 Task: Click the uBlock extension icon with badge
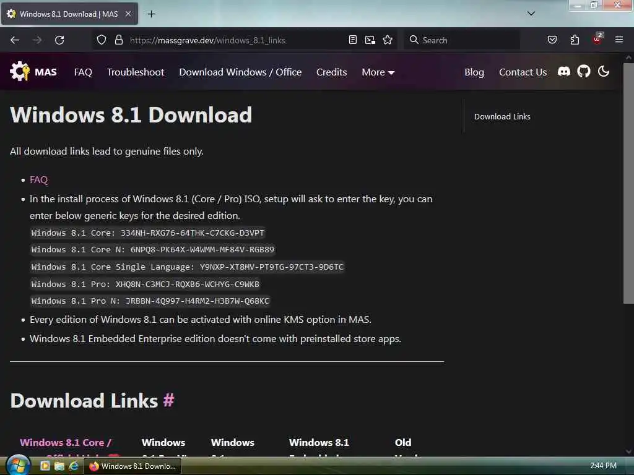[597, 39]
